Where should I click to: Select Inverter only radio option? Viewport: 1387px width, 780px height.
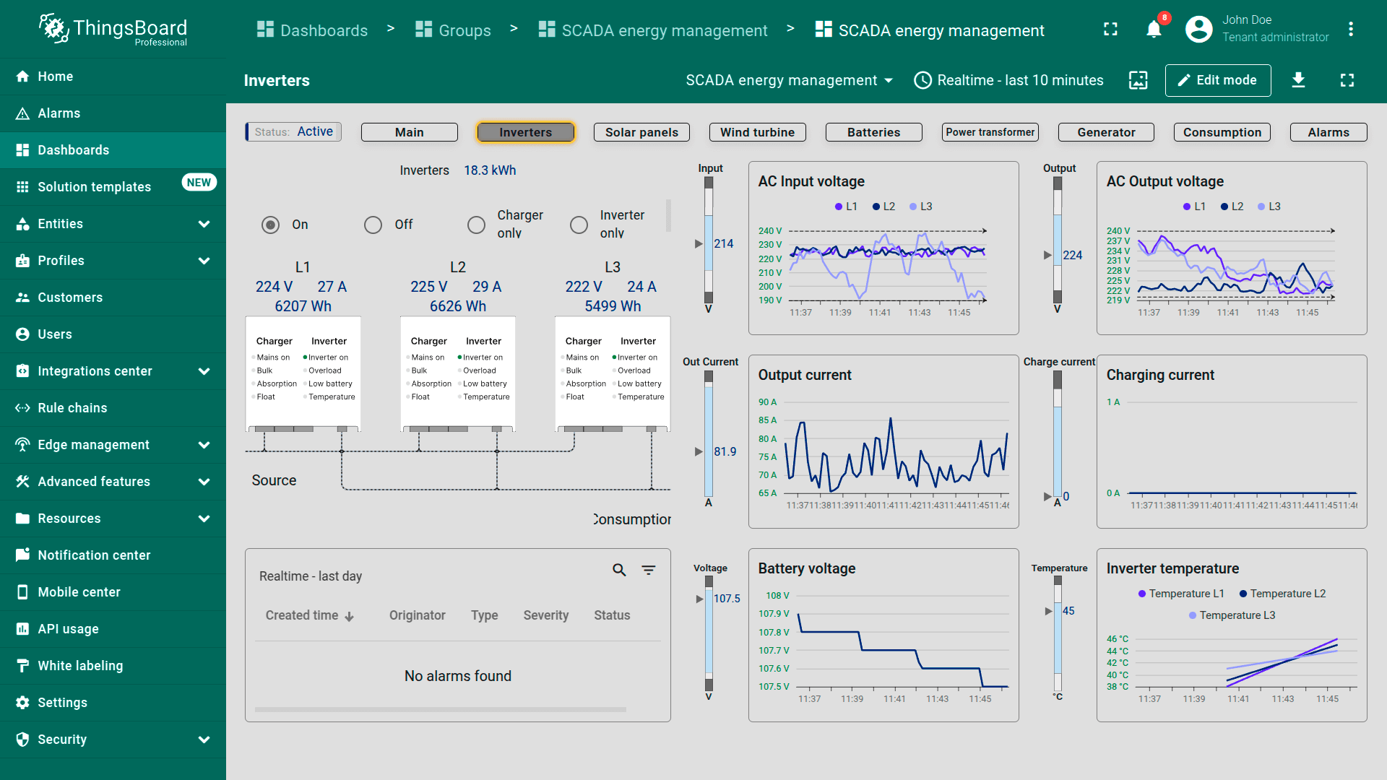coord(579,225)
